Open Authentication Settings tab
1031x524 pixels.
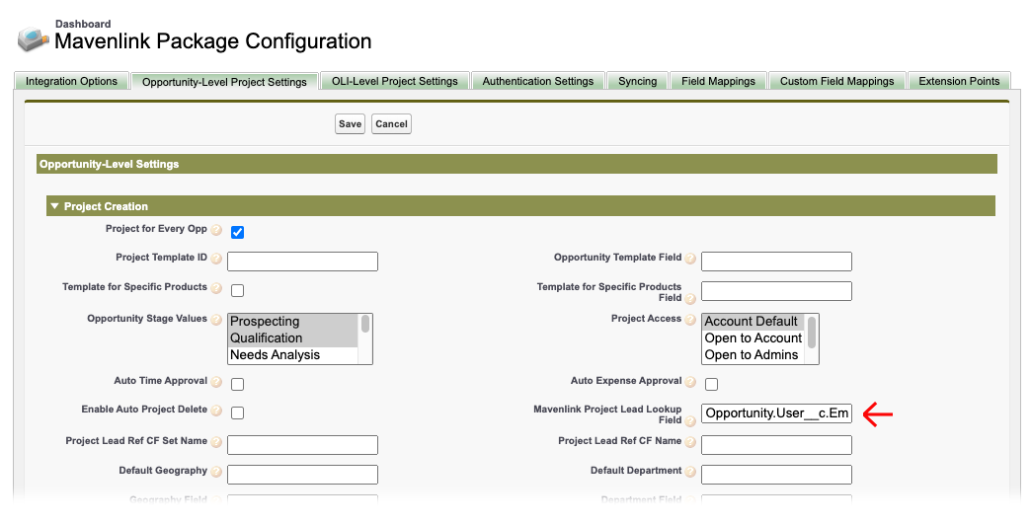538,81
